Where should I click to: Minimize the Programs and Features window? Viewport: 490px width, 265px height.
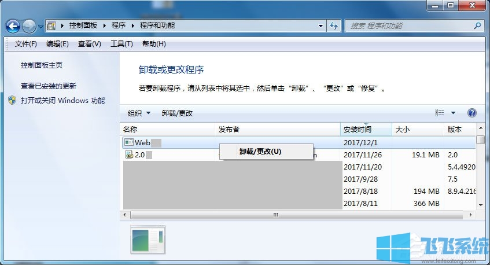(435, 5)
